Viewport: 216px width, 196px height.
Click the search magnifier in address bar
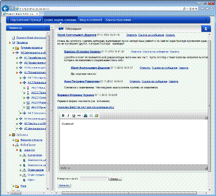pos(184,9)
